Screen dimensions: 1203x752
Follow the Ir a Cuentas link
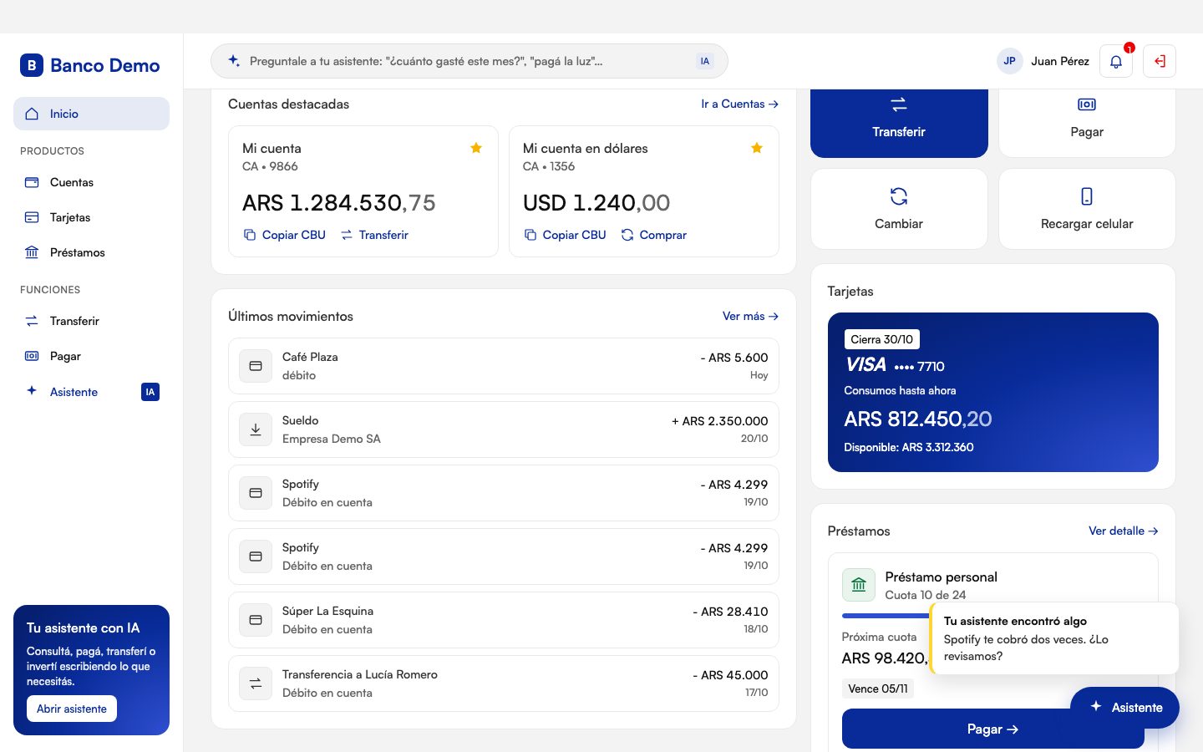[x=740, y=104]
